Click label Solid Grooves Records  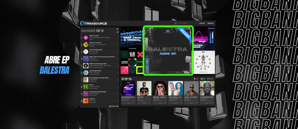96,67
